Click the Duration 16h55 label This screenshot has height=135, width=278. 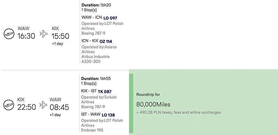pos(96,79)
